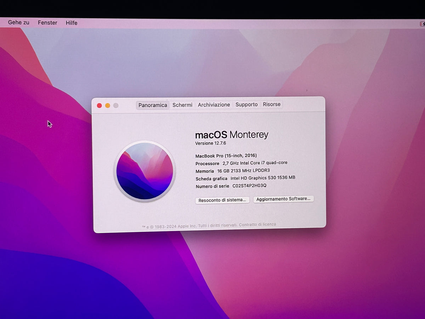The height and width of the screenshot is (319, 425).
Task: Click the Apple copyright notice text
Action: (189, 226)
